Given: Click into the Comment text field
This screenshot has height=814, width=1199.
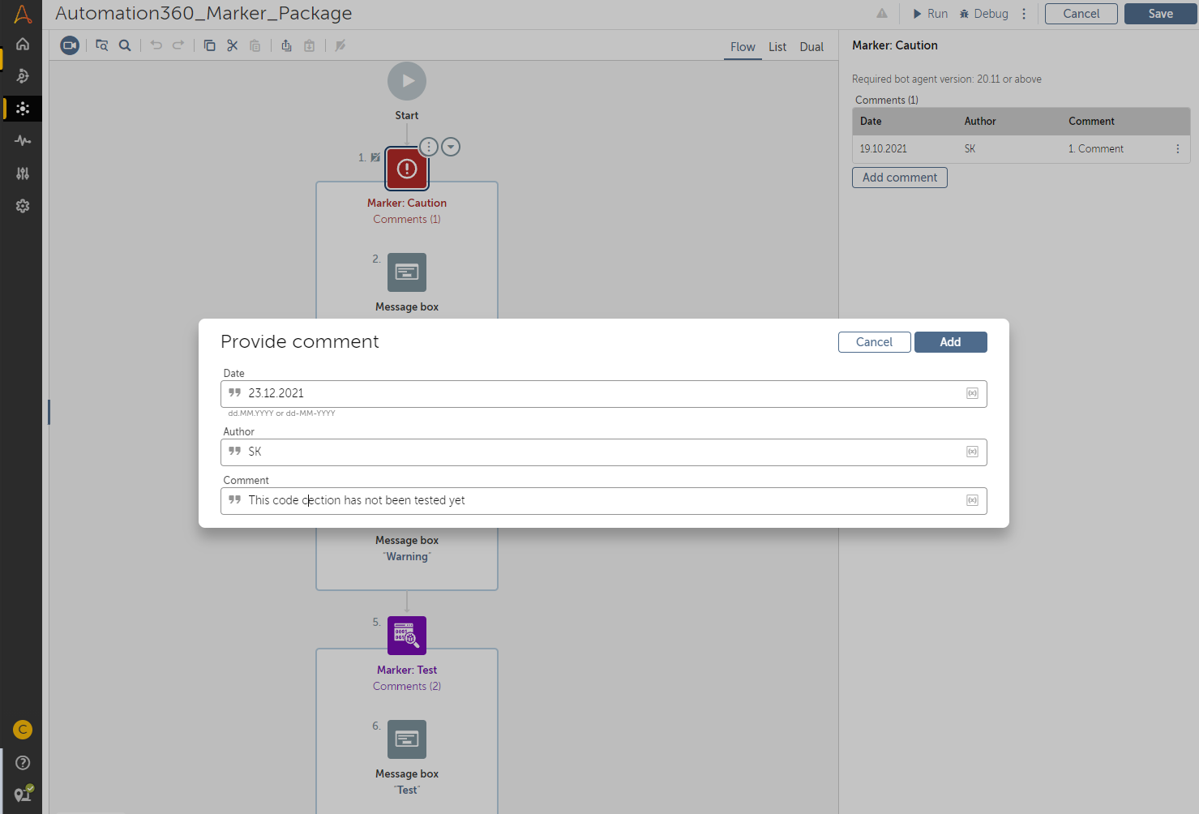Looking at the screenshot, I should [600, 500].
